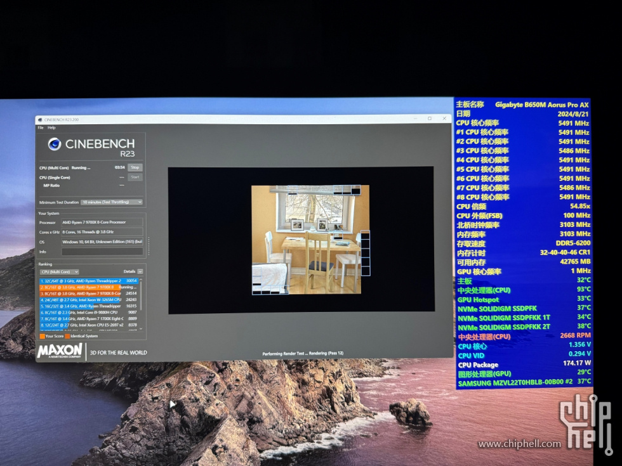622x466 pixels.
Task: Click the 'CPU 核心' voltage value 1.356 V
Action: [580, 345]
